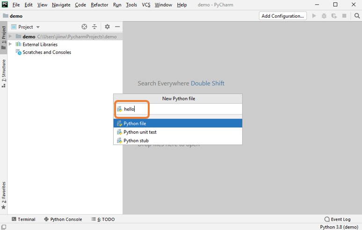
Task: Toggle the 1: Project side tab
Action: (3, 38)
